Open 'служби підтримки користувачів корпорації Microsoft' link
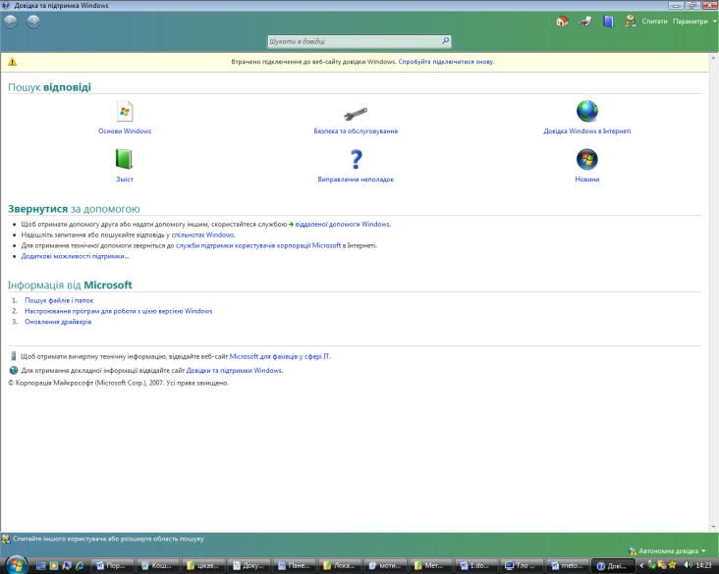719x574 pixels. click(x=258, y=245)
